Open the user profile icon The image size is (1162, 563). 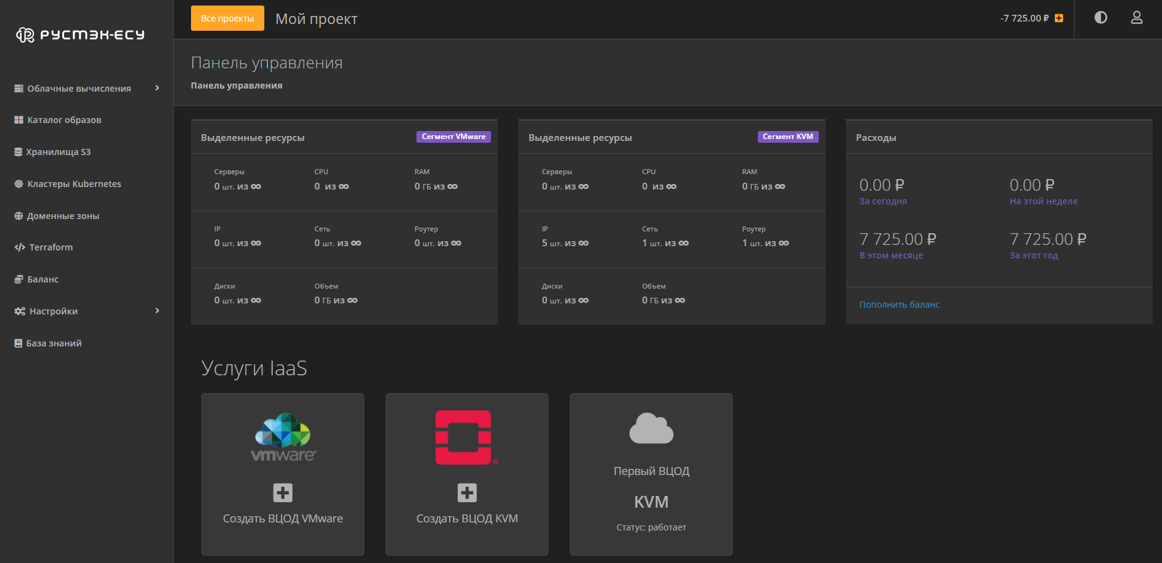coord(1137,18)
